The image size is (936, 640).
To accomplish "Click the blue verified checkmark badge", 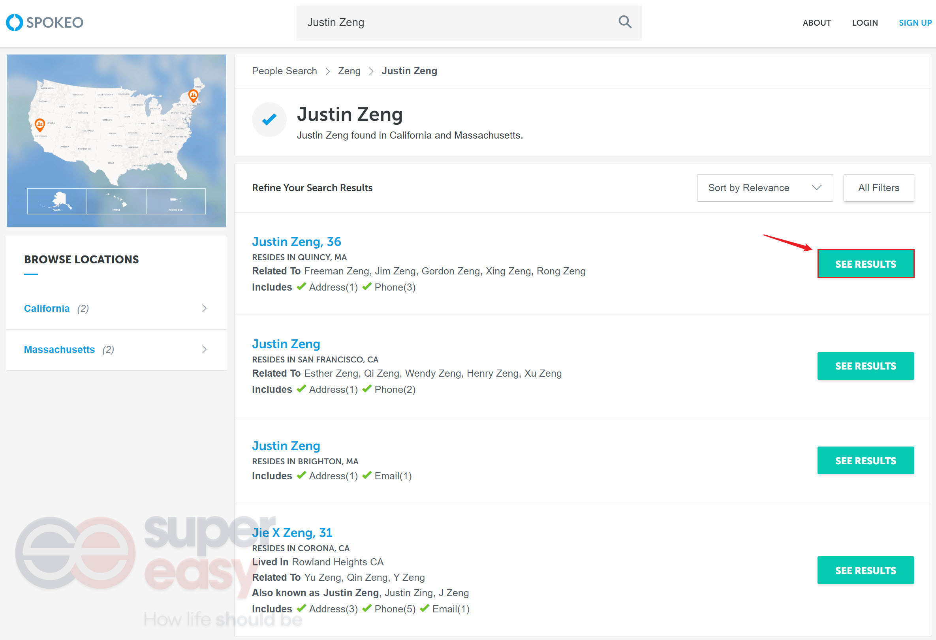I will point(269,120).
